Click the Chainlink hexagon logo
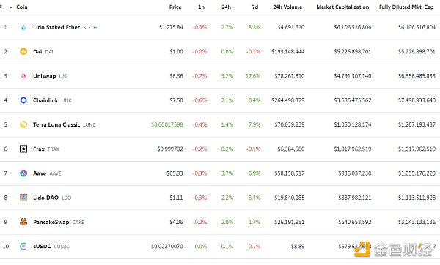Screen dimensions: 440x265 coord(23,100)
